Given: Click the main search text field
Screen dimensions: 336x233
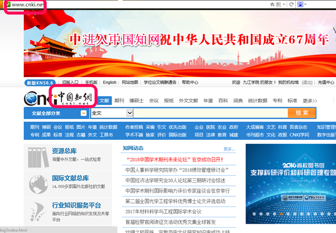Looking at the screenshot, I should click(210, 113).
